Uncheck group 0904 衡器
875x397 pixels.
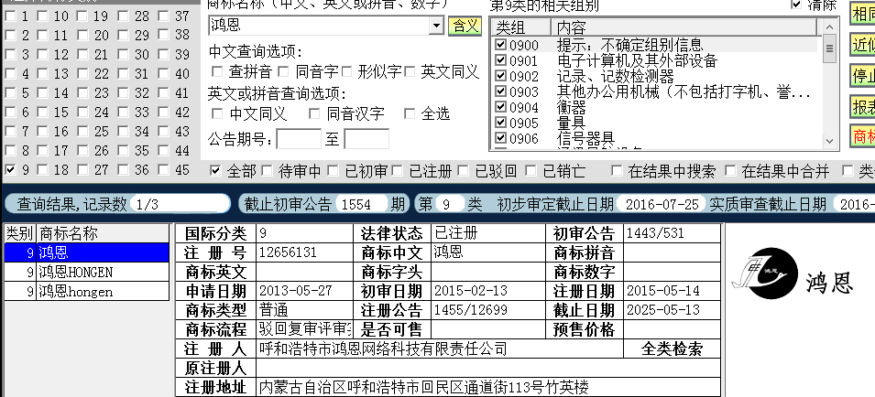click(501, 107)
